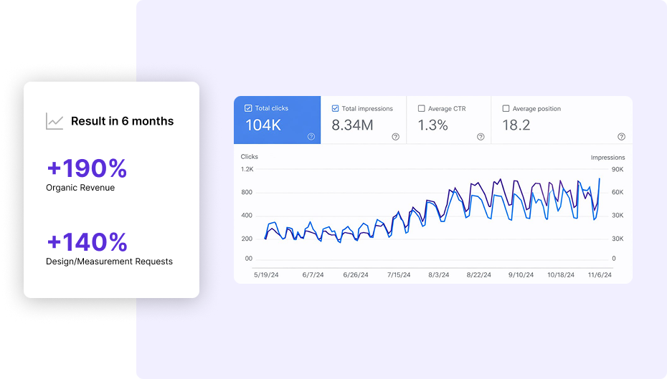Click help icon in Total impressions card

396,137
